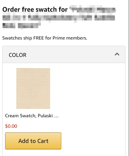Select the Cream swatch image

[x=33, y=88]
